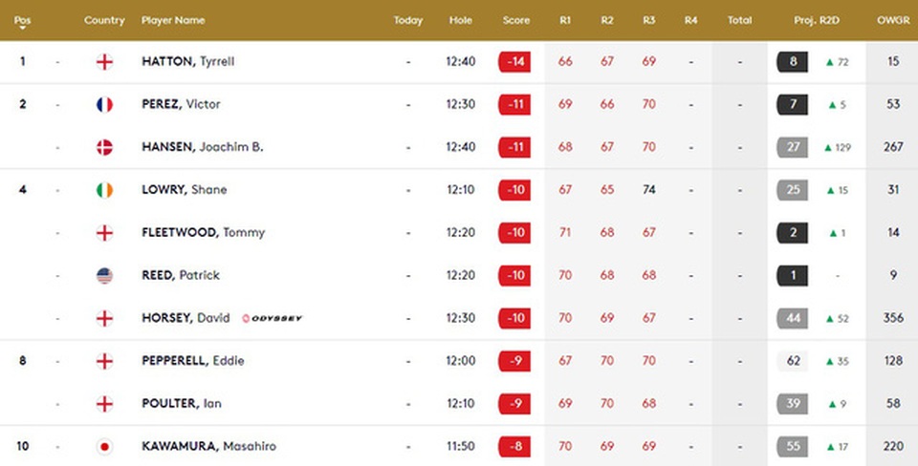Click OWGR value 128 for Pepperell
This screenshot has height=466, width=918.
click(x=893, y=361)
